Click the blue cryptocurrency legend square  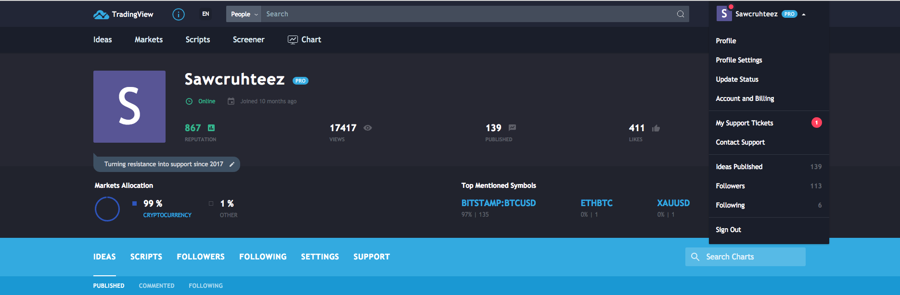coord(135,204)
